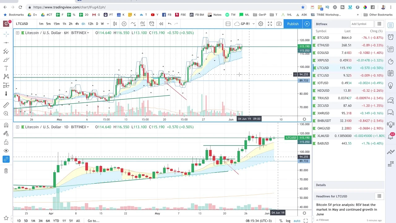Open the Bitcoin SV price analysis headline
The height and width of the screenshot is (223, 396).
pos(346,209)
